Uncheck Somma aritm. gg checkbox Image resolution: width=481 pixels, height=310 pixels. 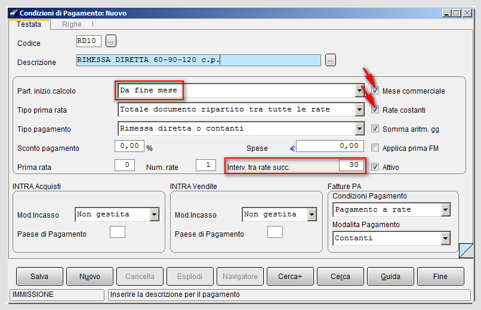(375, 129)
